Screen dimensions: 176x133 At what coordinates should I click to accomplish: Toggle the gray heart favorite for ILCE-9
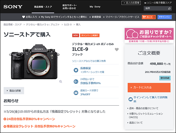[117, 49]
